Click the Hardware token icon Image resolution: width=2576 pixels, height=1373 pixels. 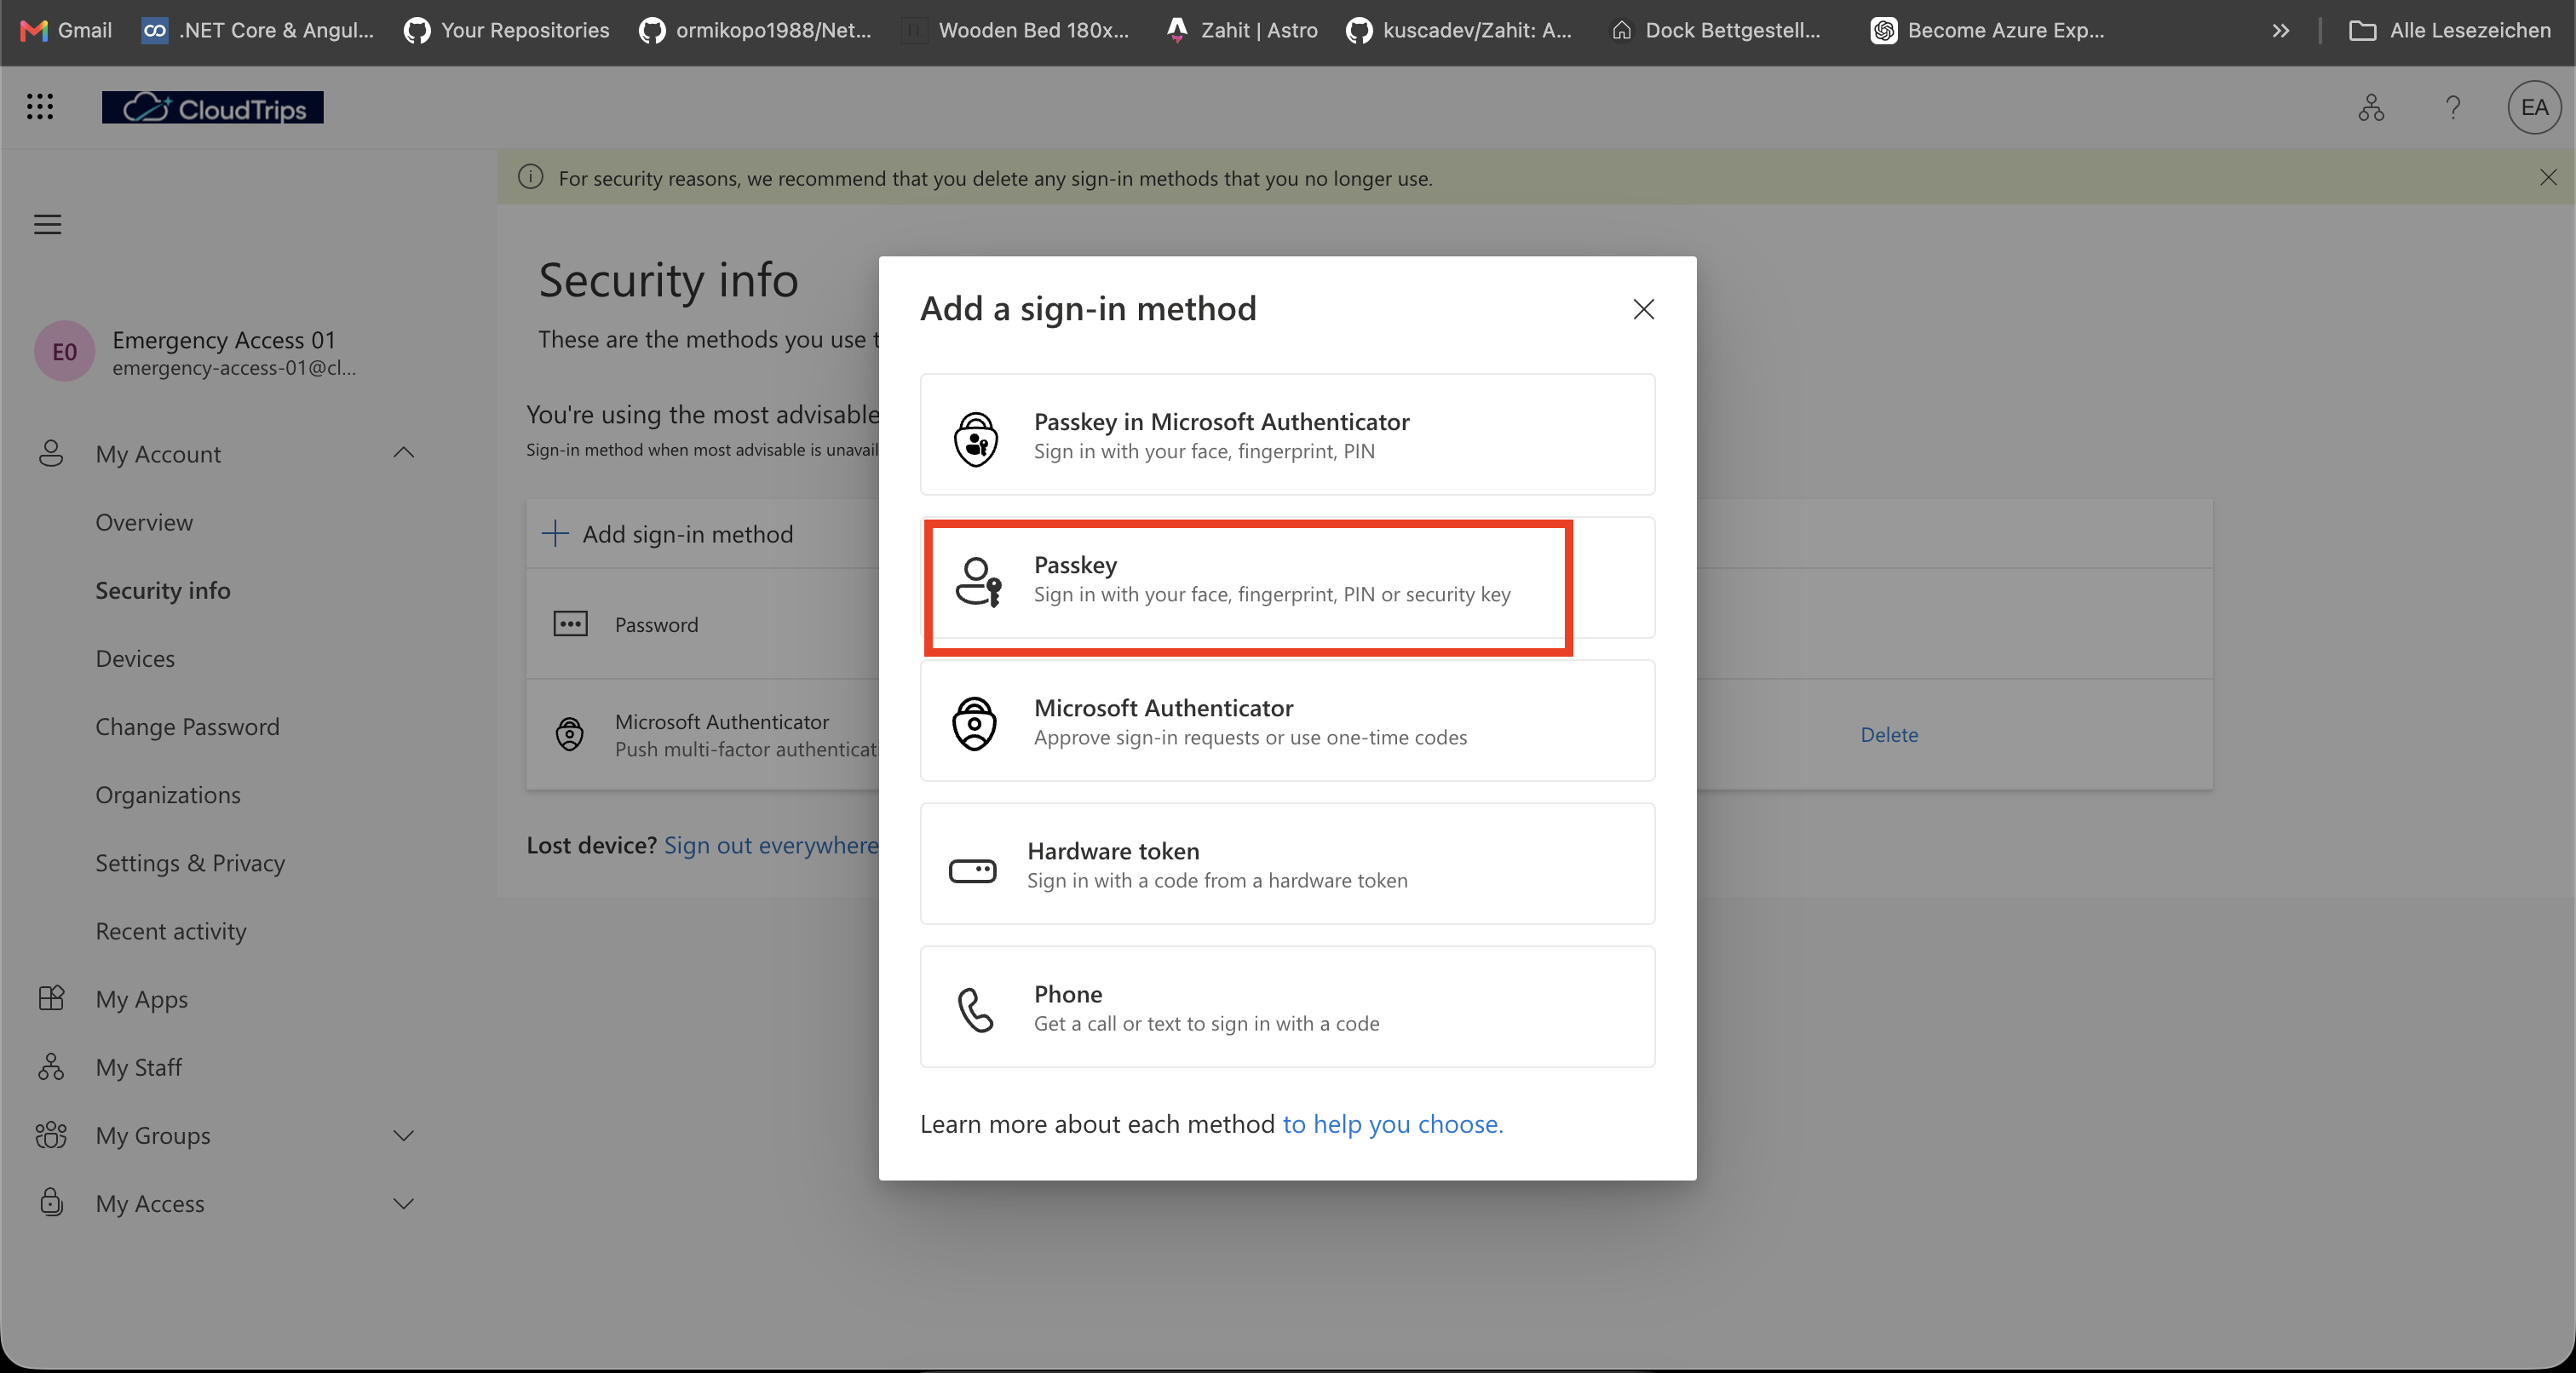click(972, 871)
